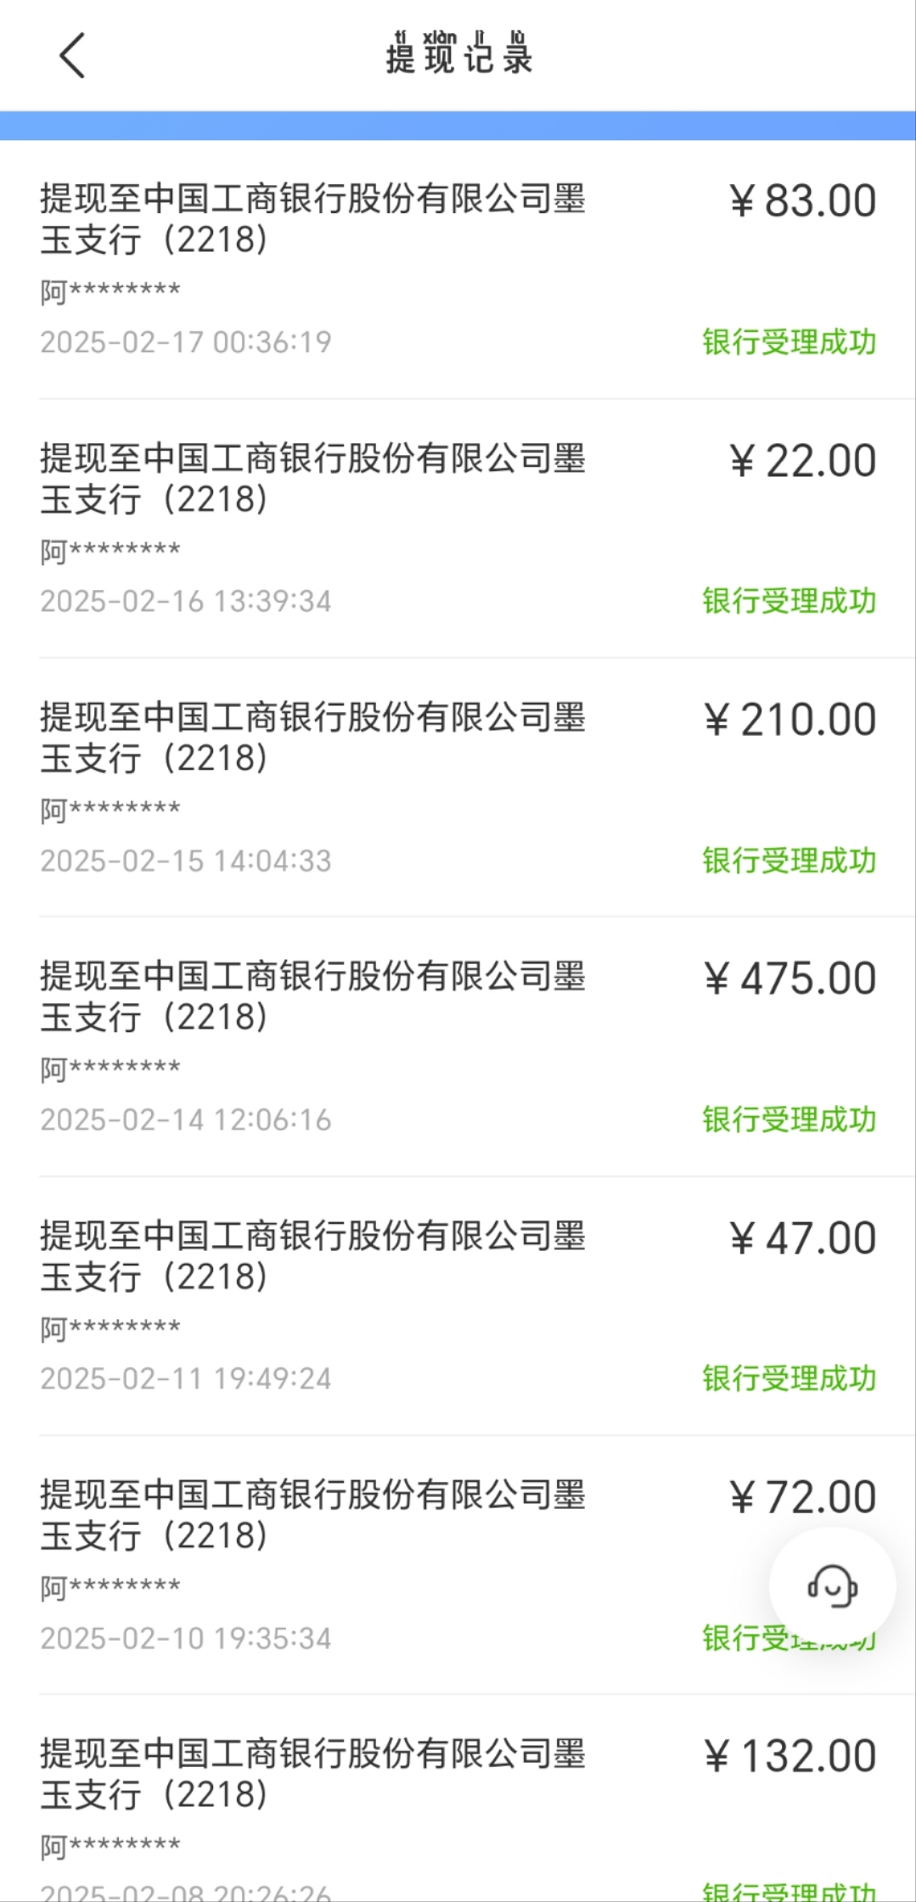Tap 银行受理成功 status on 02-17 record
Screen dimensions: 916x1902
tap(789, 342)
